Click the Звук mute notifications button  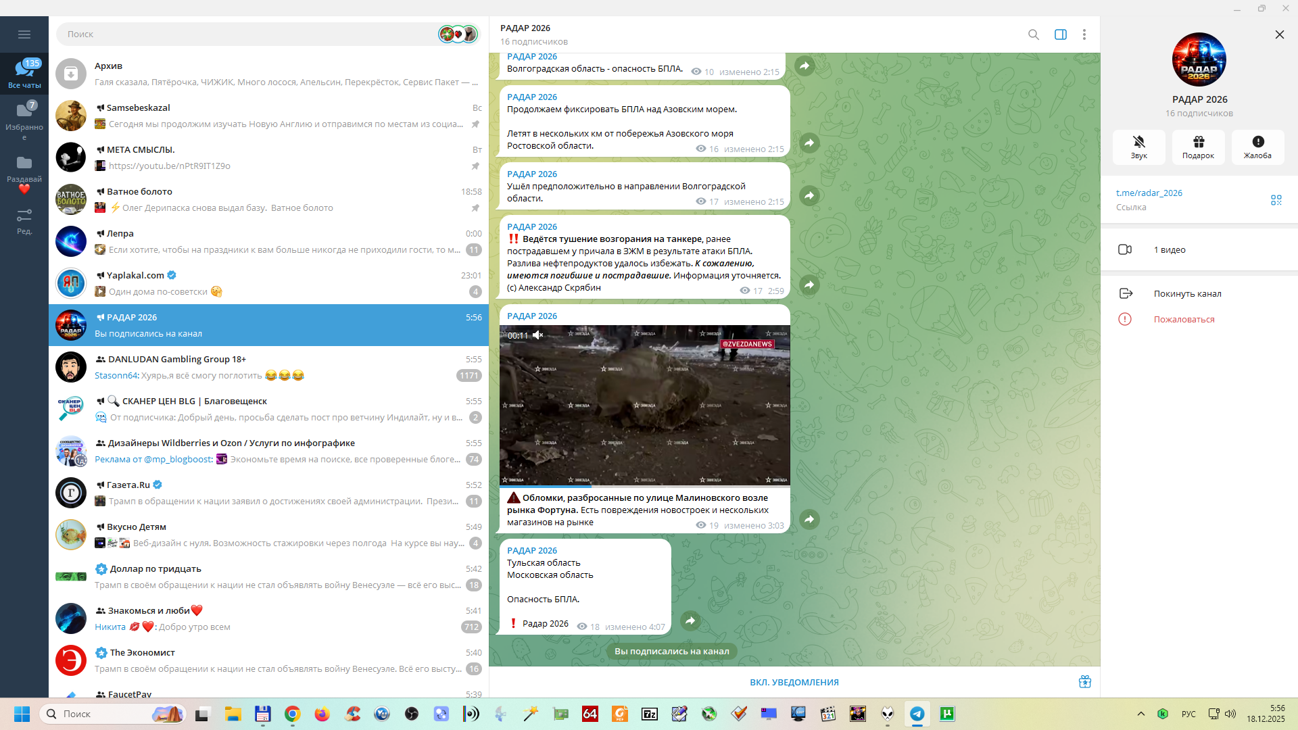(1138, 147)
